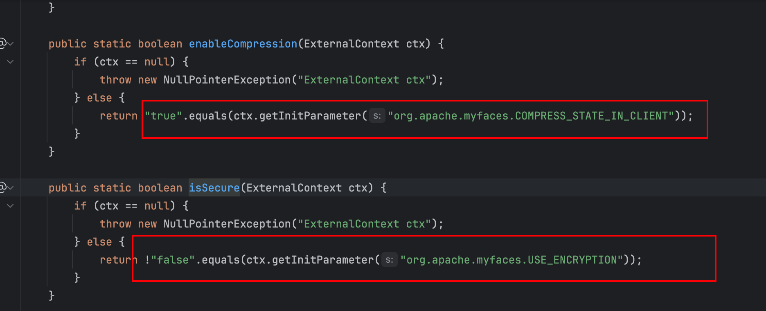Fold the if block inside isSecure
766x311 pixels.
pyautogui.click(x=11, y=206)
